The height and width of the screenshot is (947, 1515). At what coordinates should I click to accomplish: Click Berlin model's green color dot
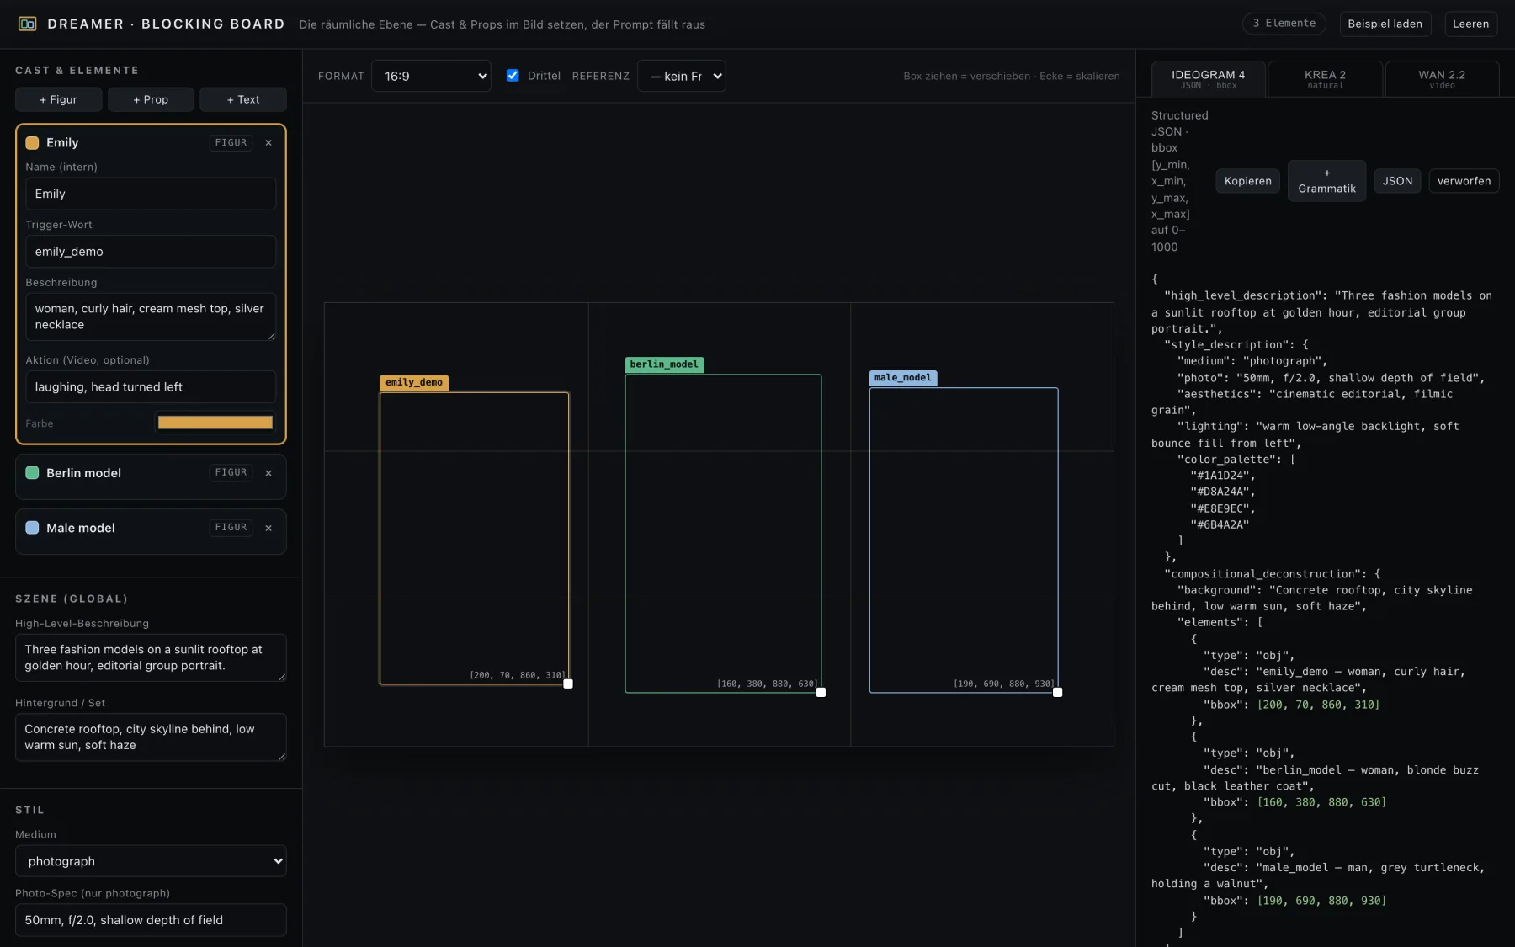pos(32,473)
